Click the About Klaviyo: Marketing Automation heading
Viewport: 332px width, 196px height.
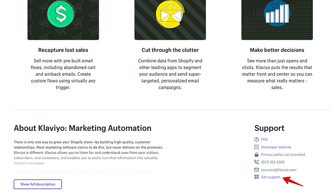[83, 128]
